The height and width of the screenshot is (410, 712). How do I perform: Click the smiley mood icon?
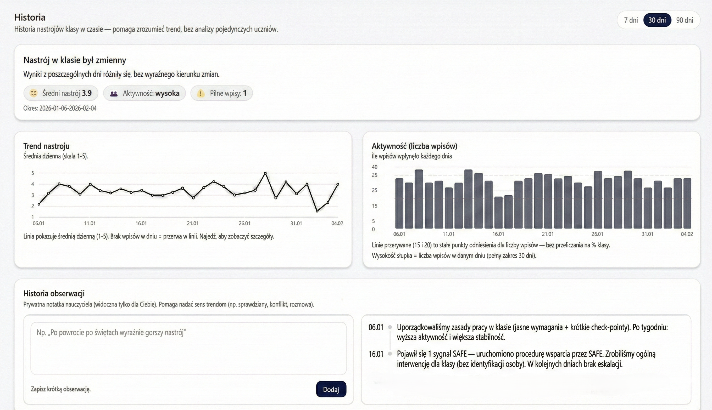pos(34,93)
